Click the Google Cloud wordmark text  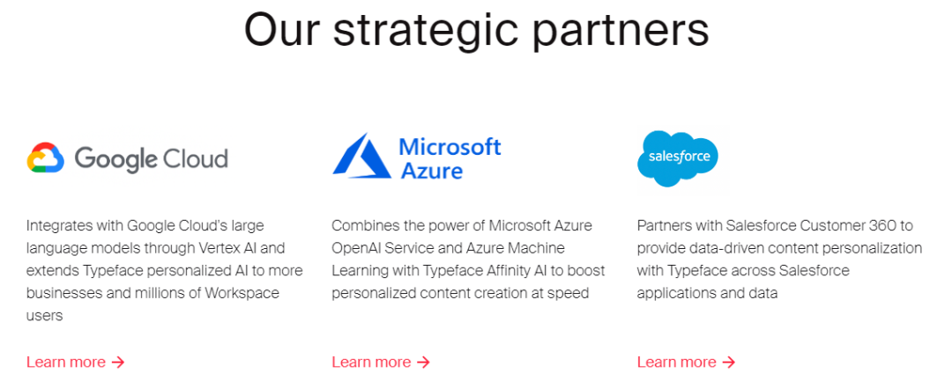(x=152, y=159)
